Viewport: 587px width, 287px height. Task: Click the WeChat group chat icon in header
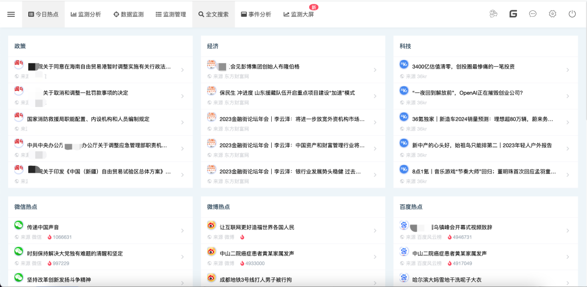click(494, 14)
